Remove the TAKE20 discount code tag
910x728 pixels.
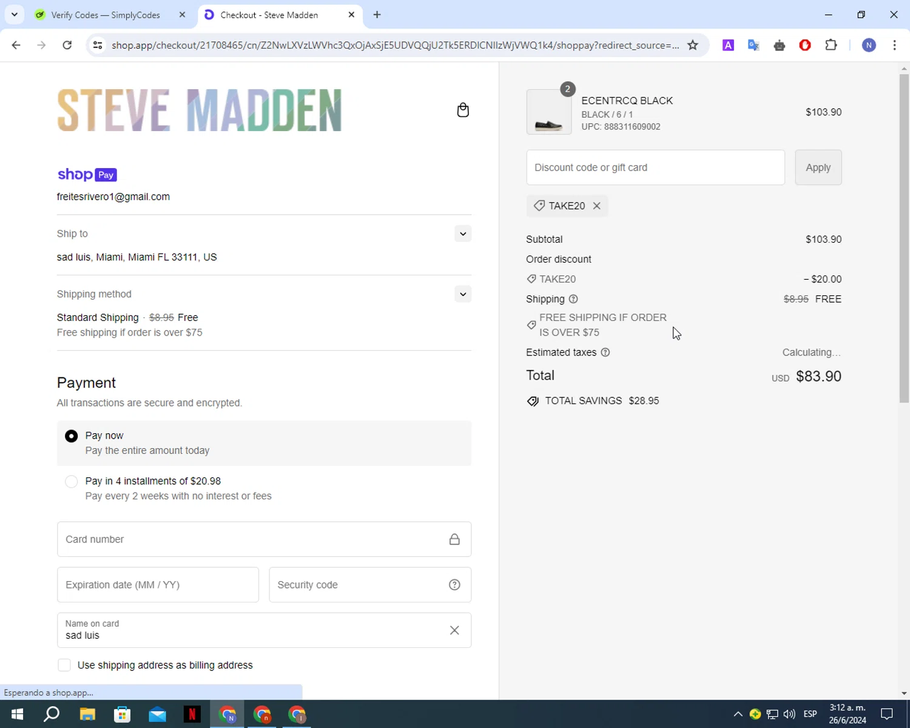tap(597, 206)
